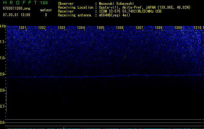Click the 1.0 frequency axis label
Viewport: 204px width, 129px height.
tap(3, 58)
